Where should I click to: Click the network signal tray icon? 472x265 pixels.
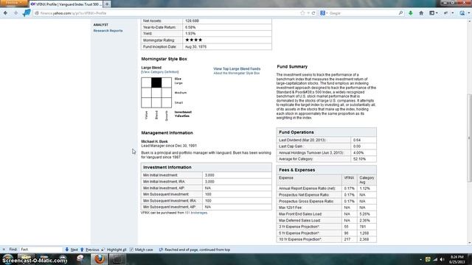pyautogui.click(x=435, y=259)
